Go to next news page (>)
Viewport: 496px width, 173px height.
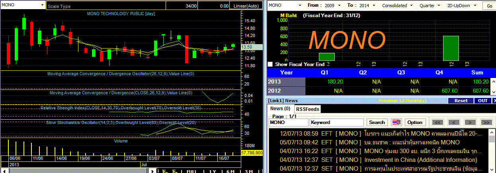(x=470, y=122)
